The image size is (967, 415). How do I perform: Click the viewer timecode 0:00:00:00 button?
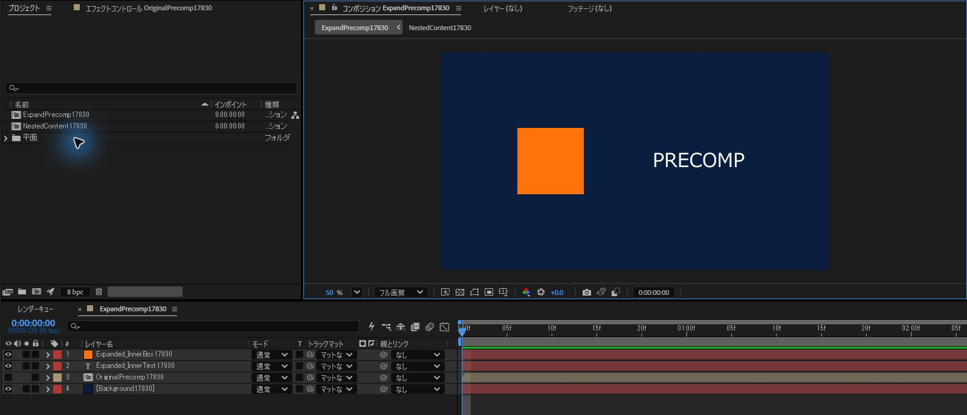(654, 293)
